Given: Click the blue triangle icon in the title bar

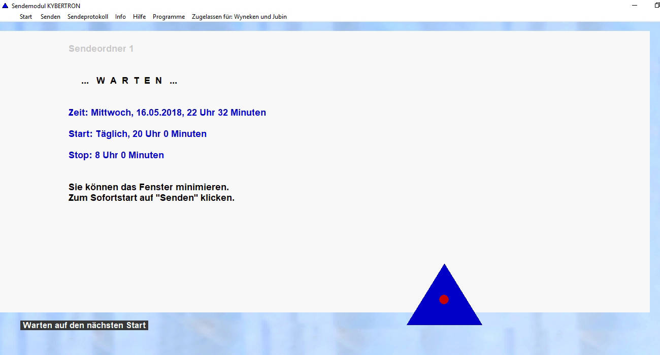Looking at the screenshot, I should [5, 6].
